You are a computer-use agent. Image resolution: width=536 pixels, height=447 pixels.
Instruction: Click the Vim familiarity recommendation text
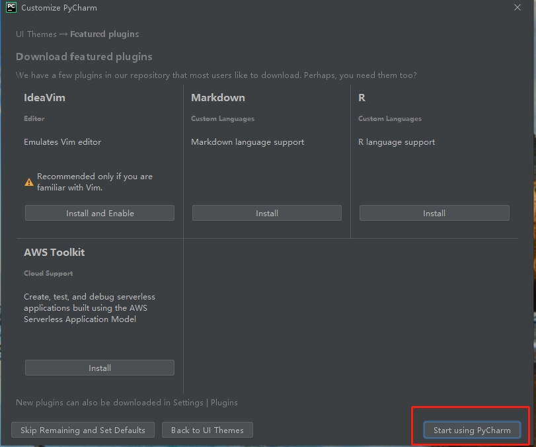(x=95, y=182)
